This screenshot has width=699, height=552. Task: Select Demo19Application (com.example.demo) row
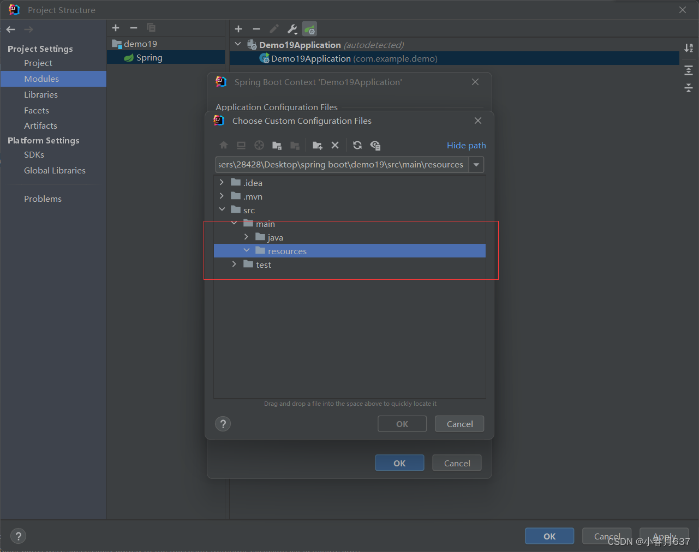tap(455, 58)
